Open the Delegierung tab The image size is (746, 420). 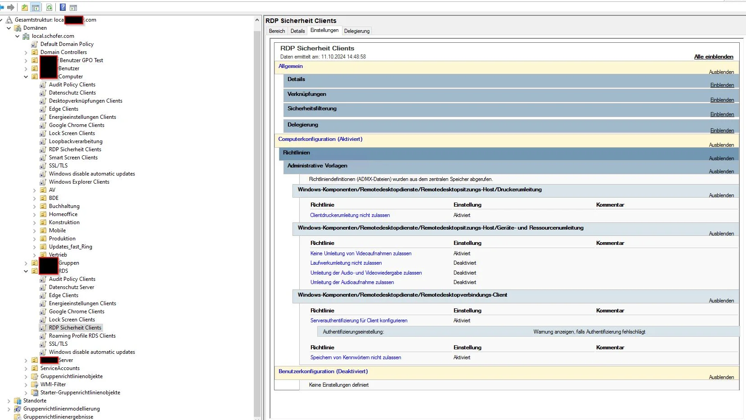357,31
